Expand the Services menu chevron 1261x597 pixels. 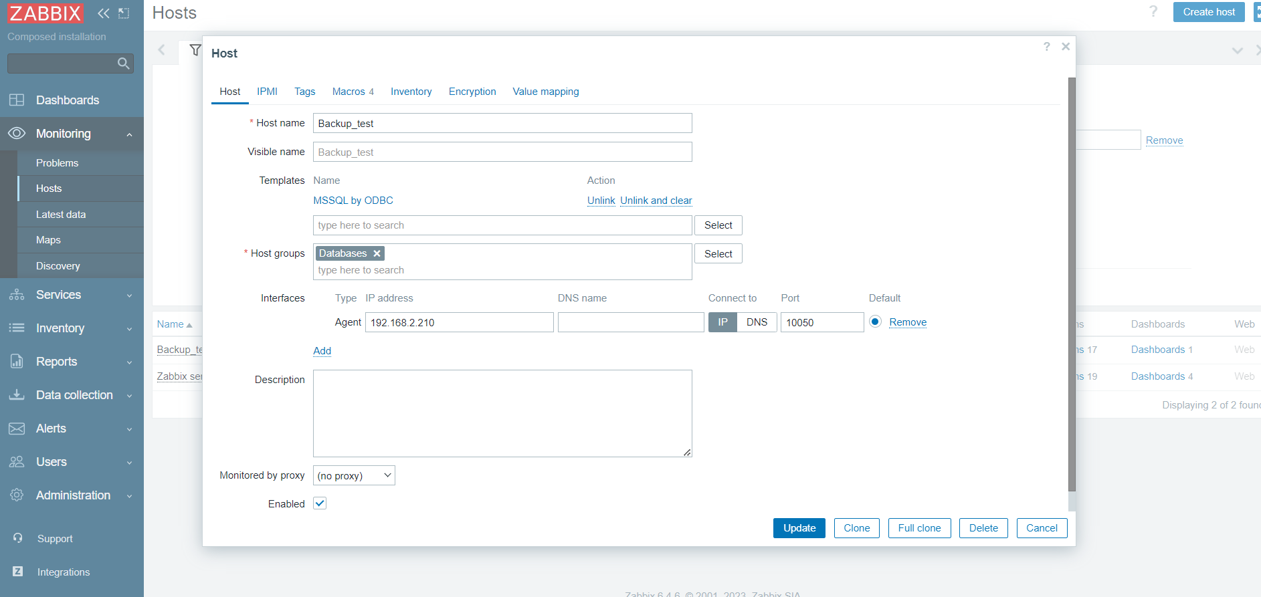[129, 295]
